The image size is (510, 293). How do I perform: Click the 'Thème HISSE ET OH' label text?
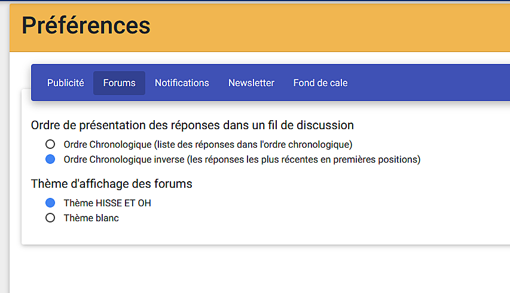107,203
